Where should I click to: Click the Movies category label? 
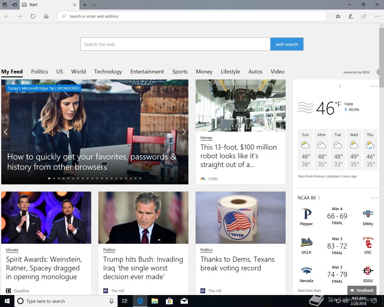click(x=12, y=250)
